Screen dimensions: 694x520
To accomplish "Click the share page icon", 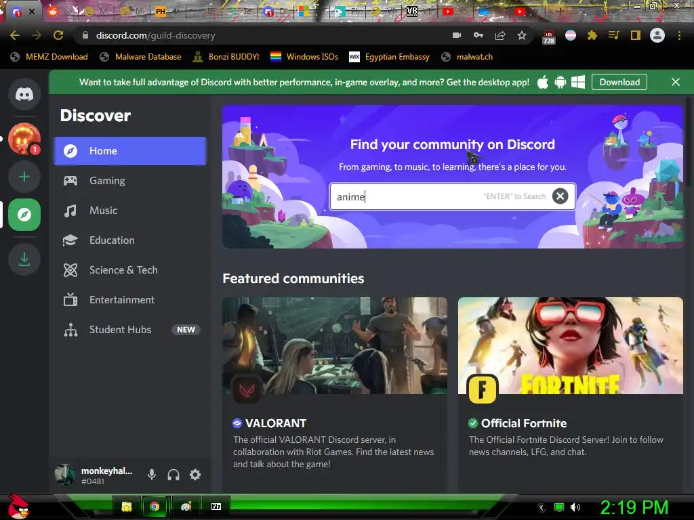I will click(x=500, y=35).
